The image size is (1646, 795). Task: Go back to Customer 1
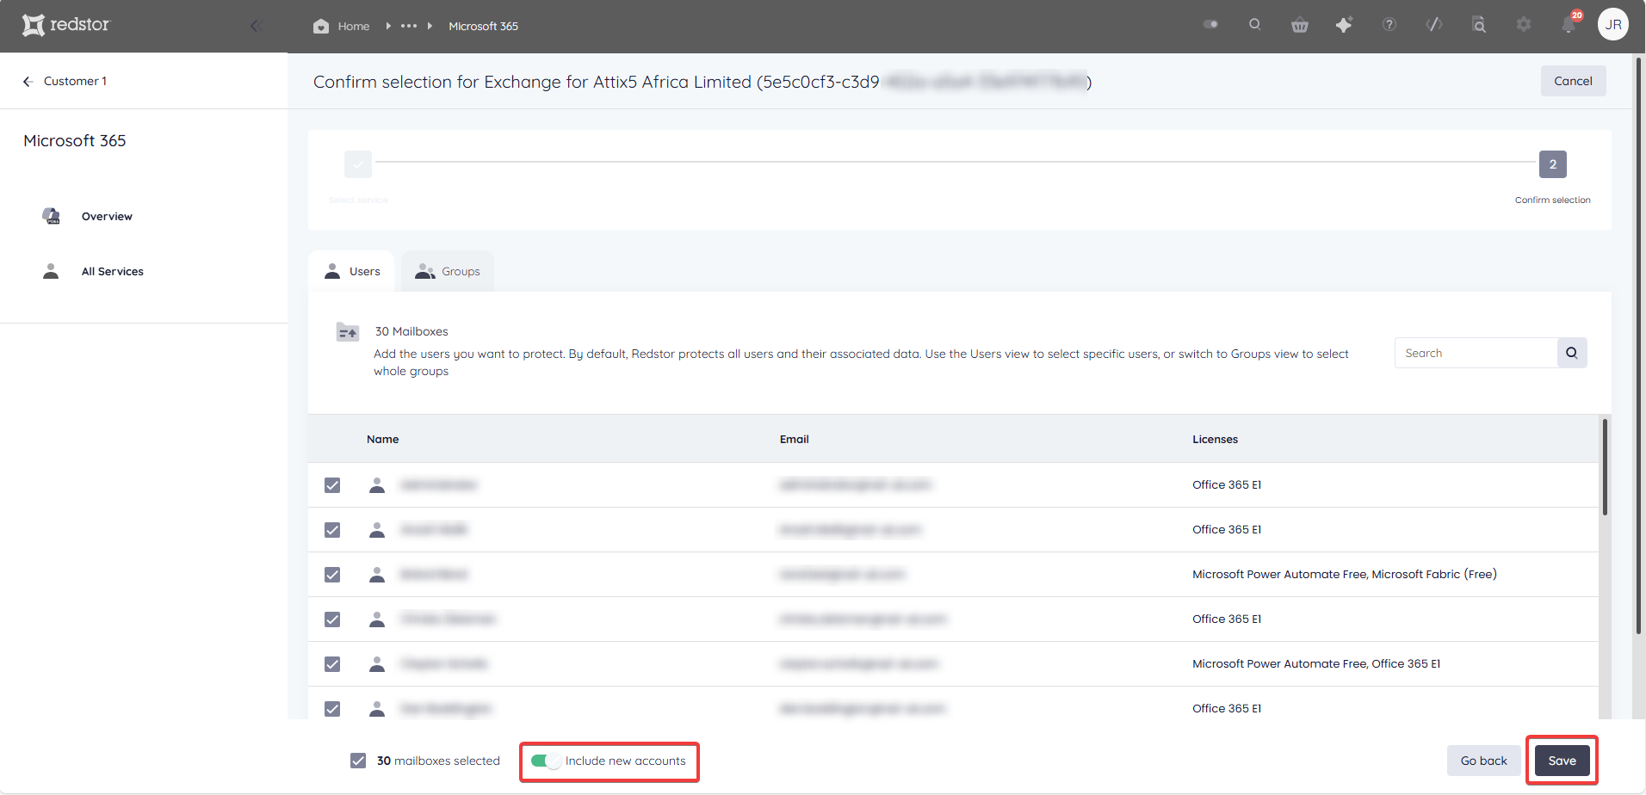coord(75,81)
